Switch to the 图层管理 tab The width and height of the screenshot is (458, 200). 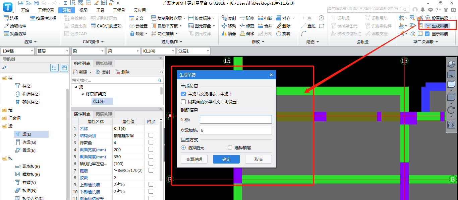click(x=104, y=114)
